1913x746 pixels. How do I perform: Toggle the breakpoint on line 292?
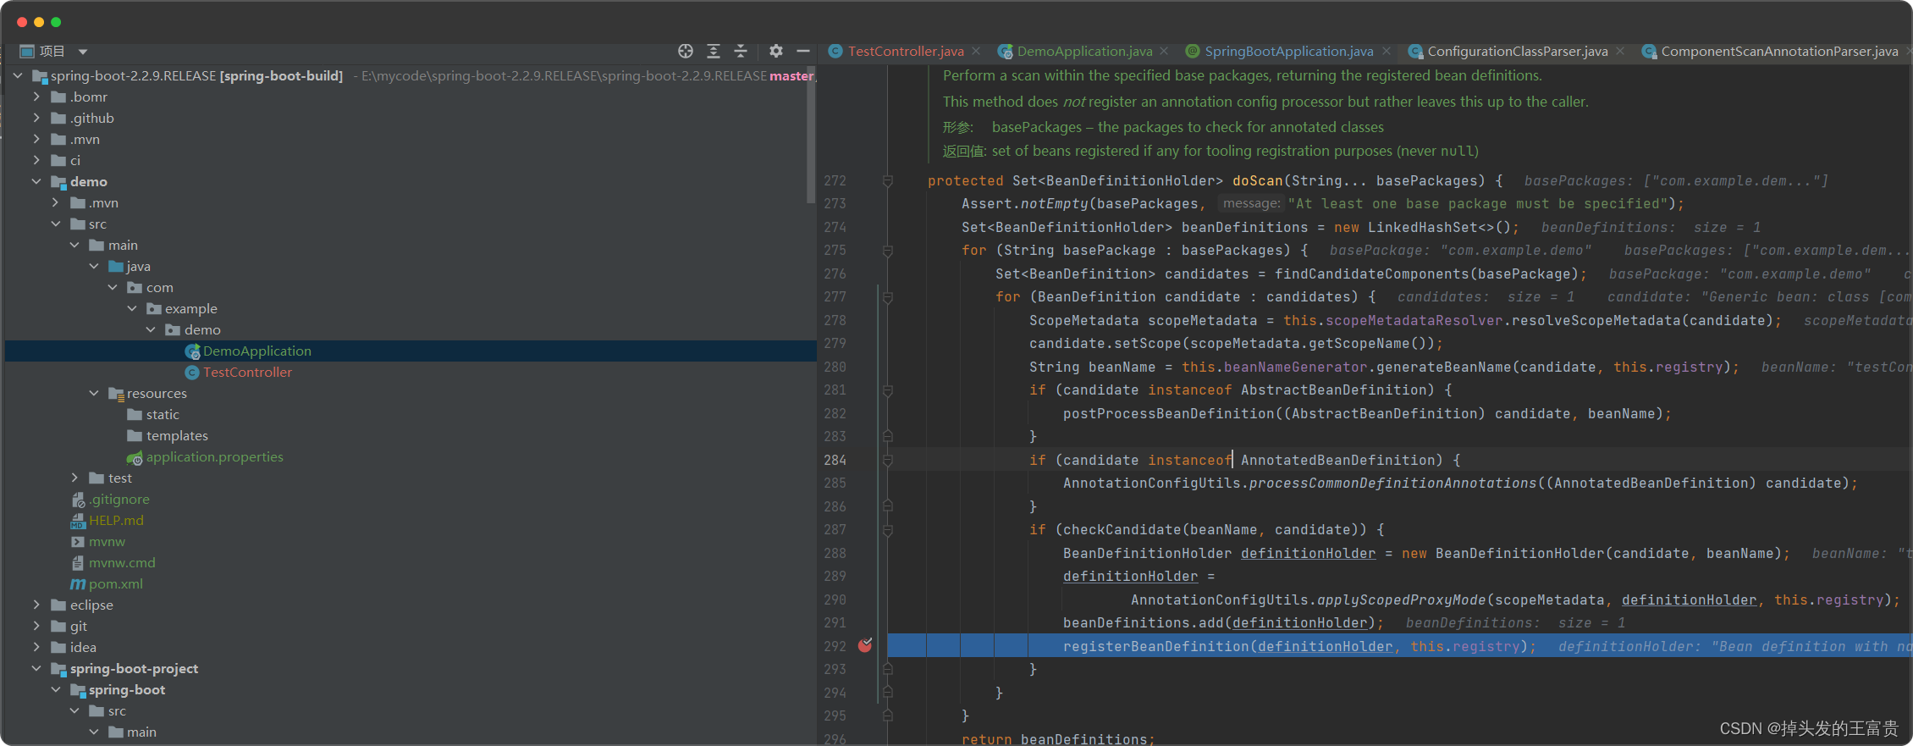point(865,645)
